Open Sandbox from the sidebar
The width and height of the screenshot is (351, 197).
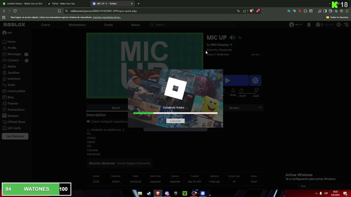click(x=11, y=73)
